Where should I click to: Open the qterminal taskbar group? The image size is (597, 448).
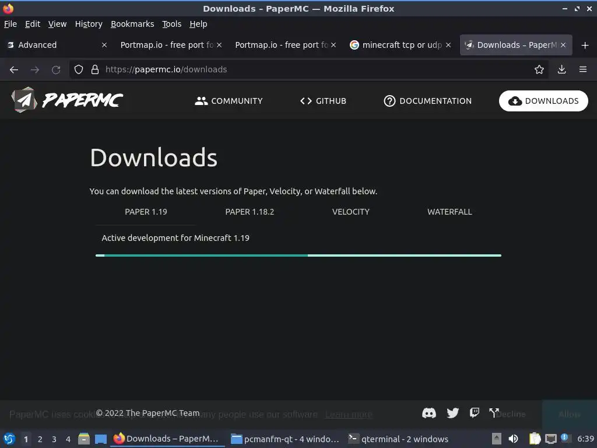click(398, 439)
